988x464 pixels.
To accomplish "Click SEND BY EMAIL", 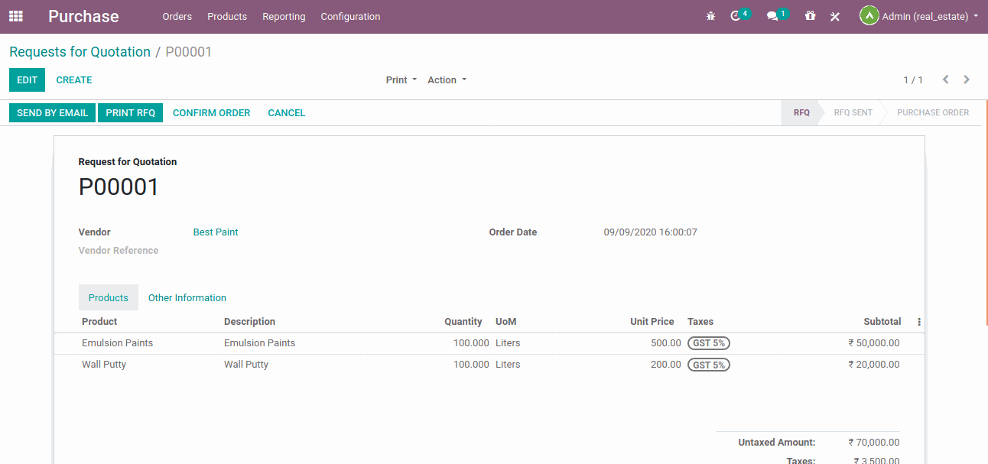I will coord(52,112).
